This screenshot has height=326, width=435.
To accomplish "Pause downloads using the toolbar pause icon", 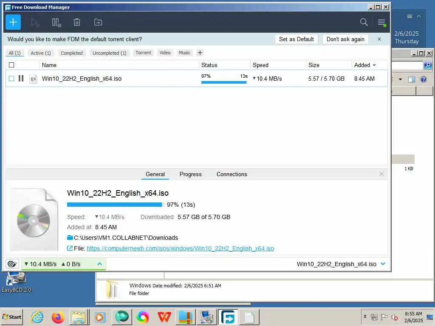I will 56,22.
